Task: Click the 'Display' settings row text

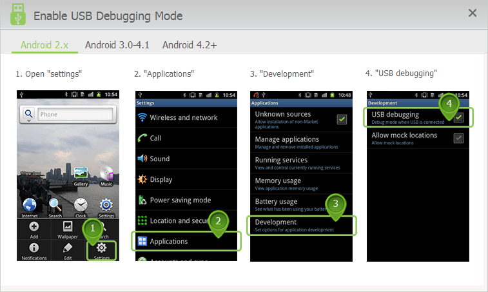Action: coord(161,180)
